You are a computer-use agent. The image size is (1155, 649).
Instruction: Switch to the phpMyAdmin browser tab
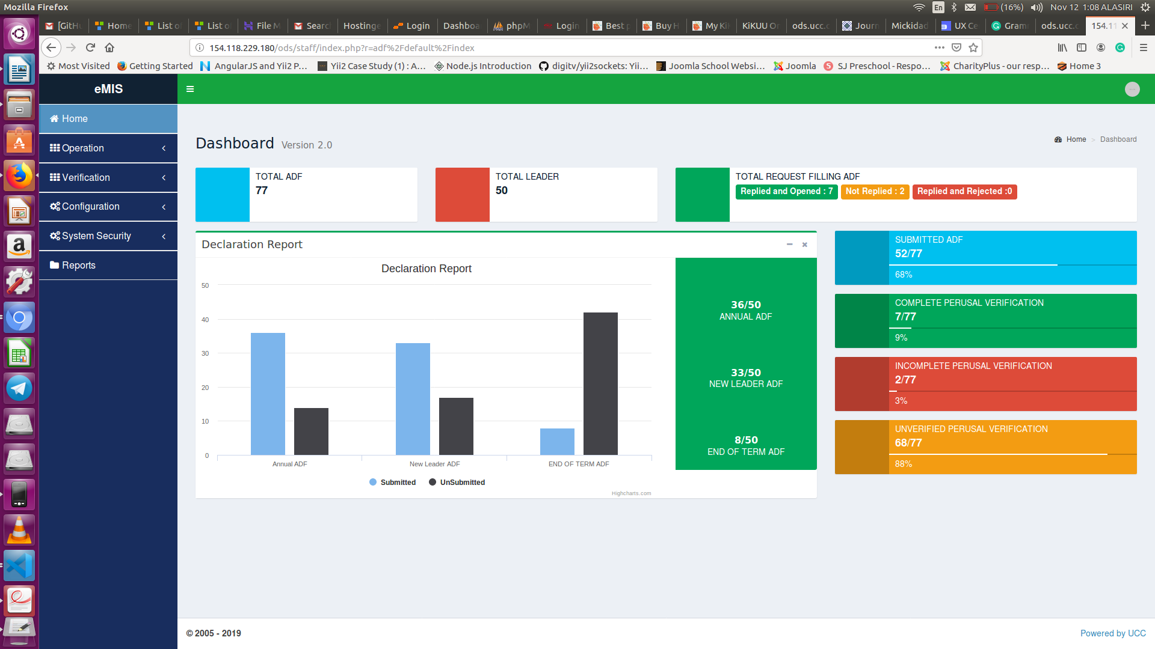(512, 26)
